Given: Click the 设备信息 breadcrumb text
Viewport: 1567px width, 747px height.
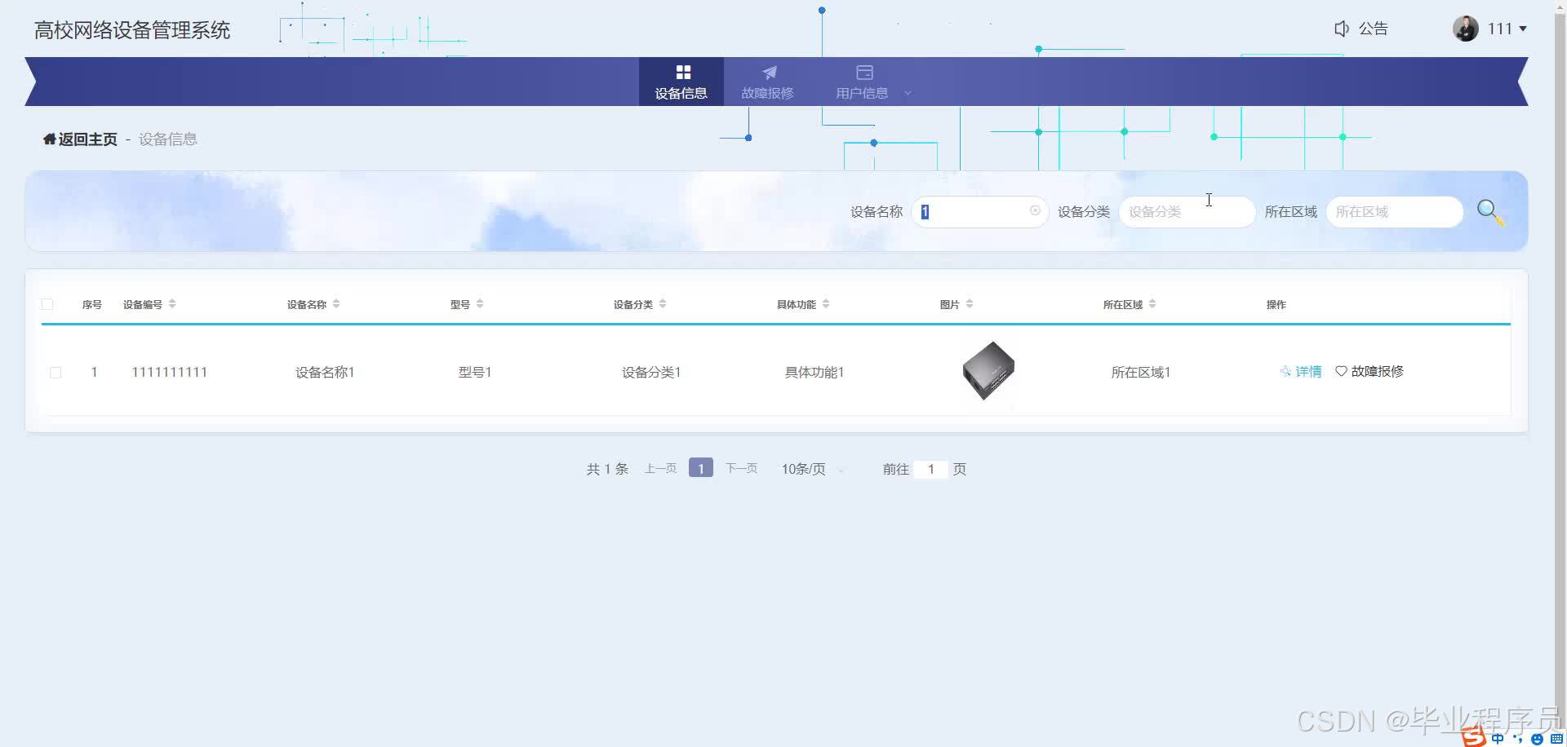Looking at the screenshot, I should (x=167, y=139).
